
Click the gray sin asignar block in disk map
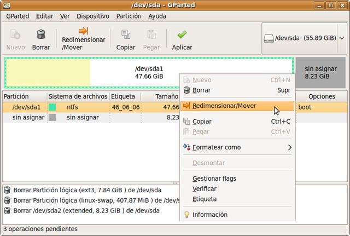320,73
